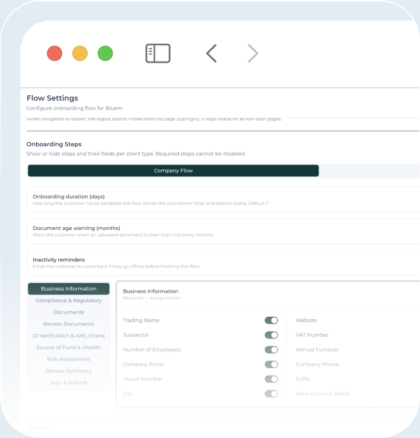Open the Sign & Submit step
The width and height of the screenshot is (420, 438).
coord(69,383)
